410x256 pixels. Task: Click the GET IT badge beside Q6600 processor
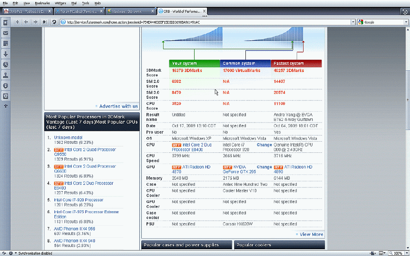pos(59,167)
